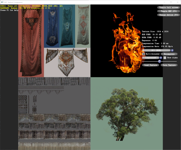Viewport: 181px width, 150px height.
Task: Click the Load Texture button
Action: point(151,65)
